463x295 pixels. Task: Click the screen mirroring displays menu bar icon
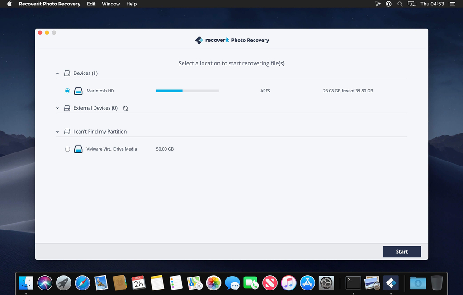(x=412, y=4)
